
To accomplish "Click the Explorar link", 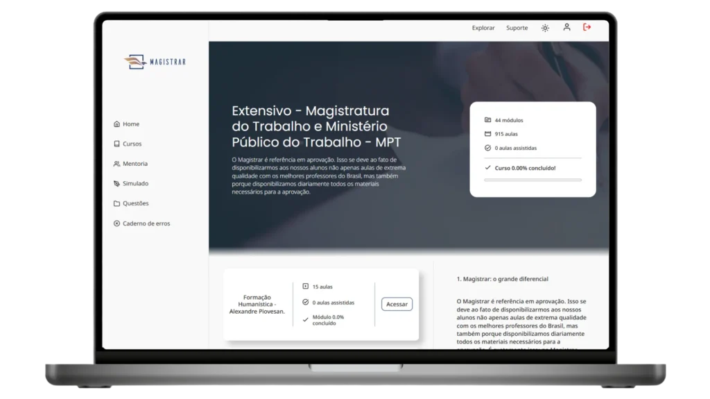I will pyautogui.click(x=483, y=28).
